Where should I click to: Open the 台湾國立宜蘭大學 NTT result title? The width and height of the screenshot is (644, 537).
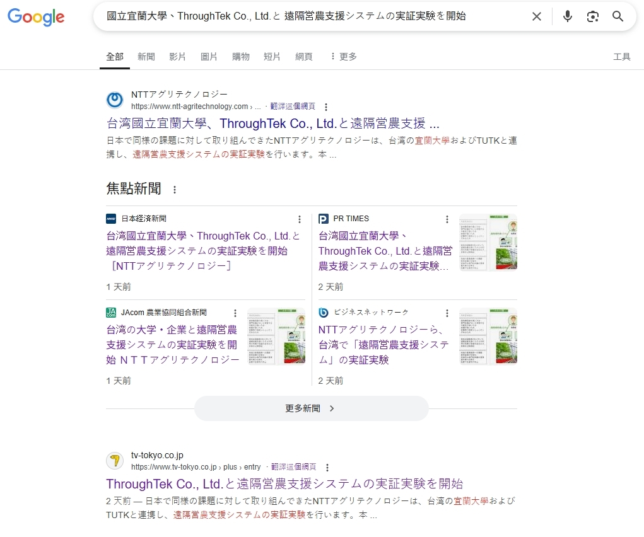272,123
